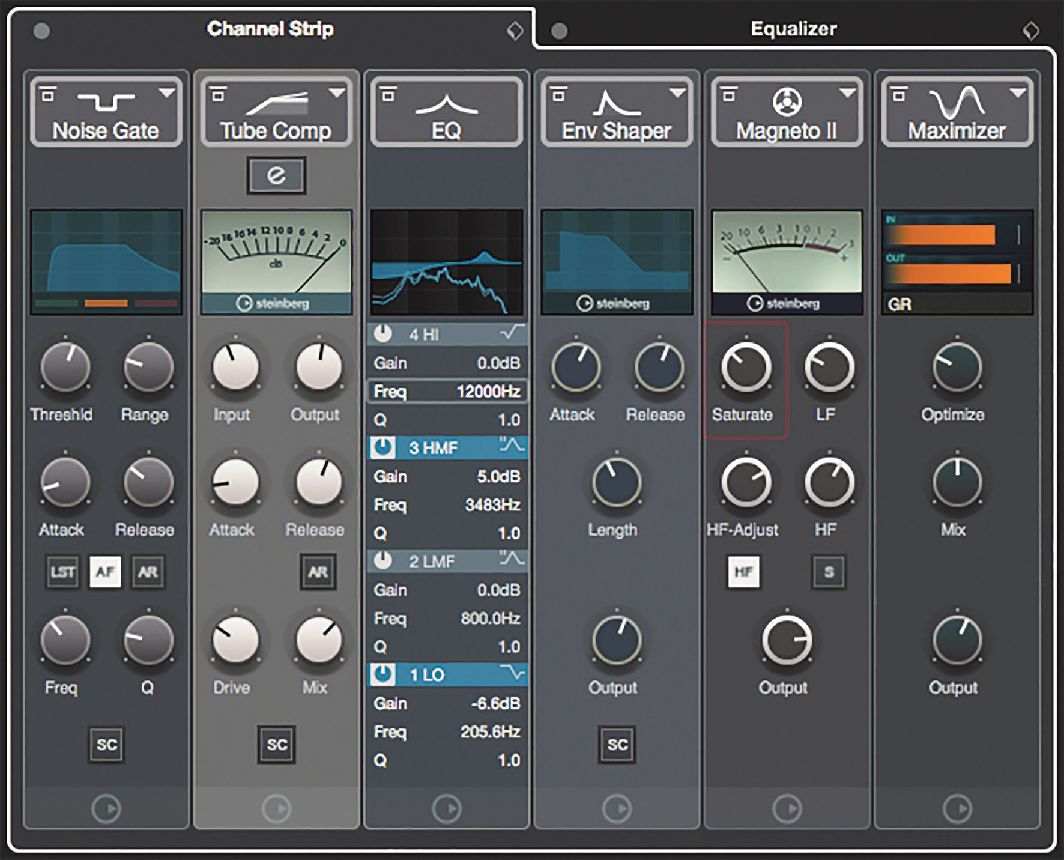The width and height of the screenshot is (1064, 860).
Task: Switch to the Equalizer tab
Action: 793,29
